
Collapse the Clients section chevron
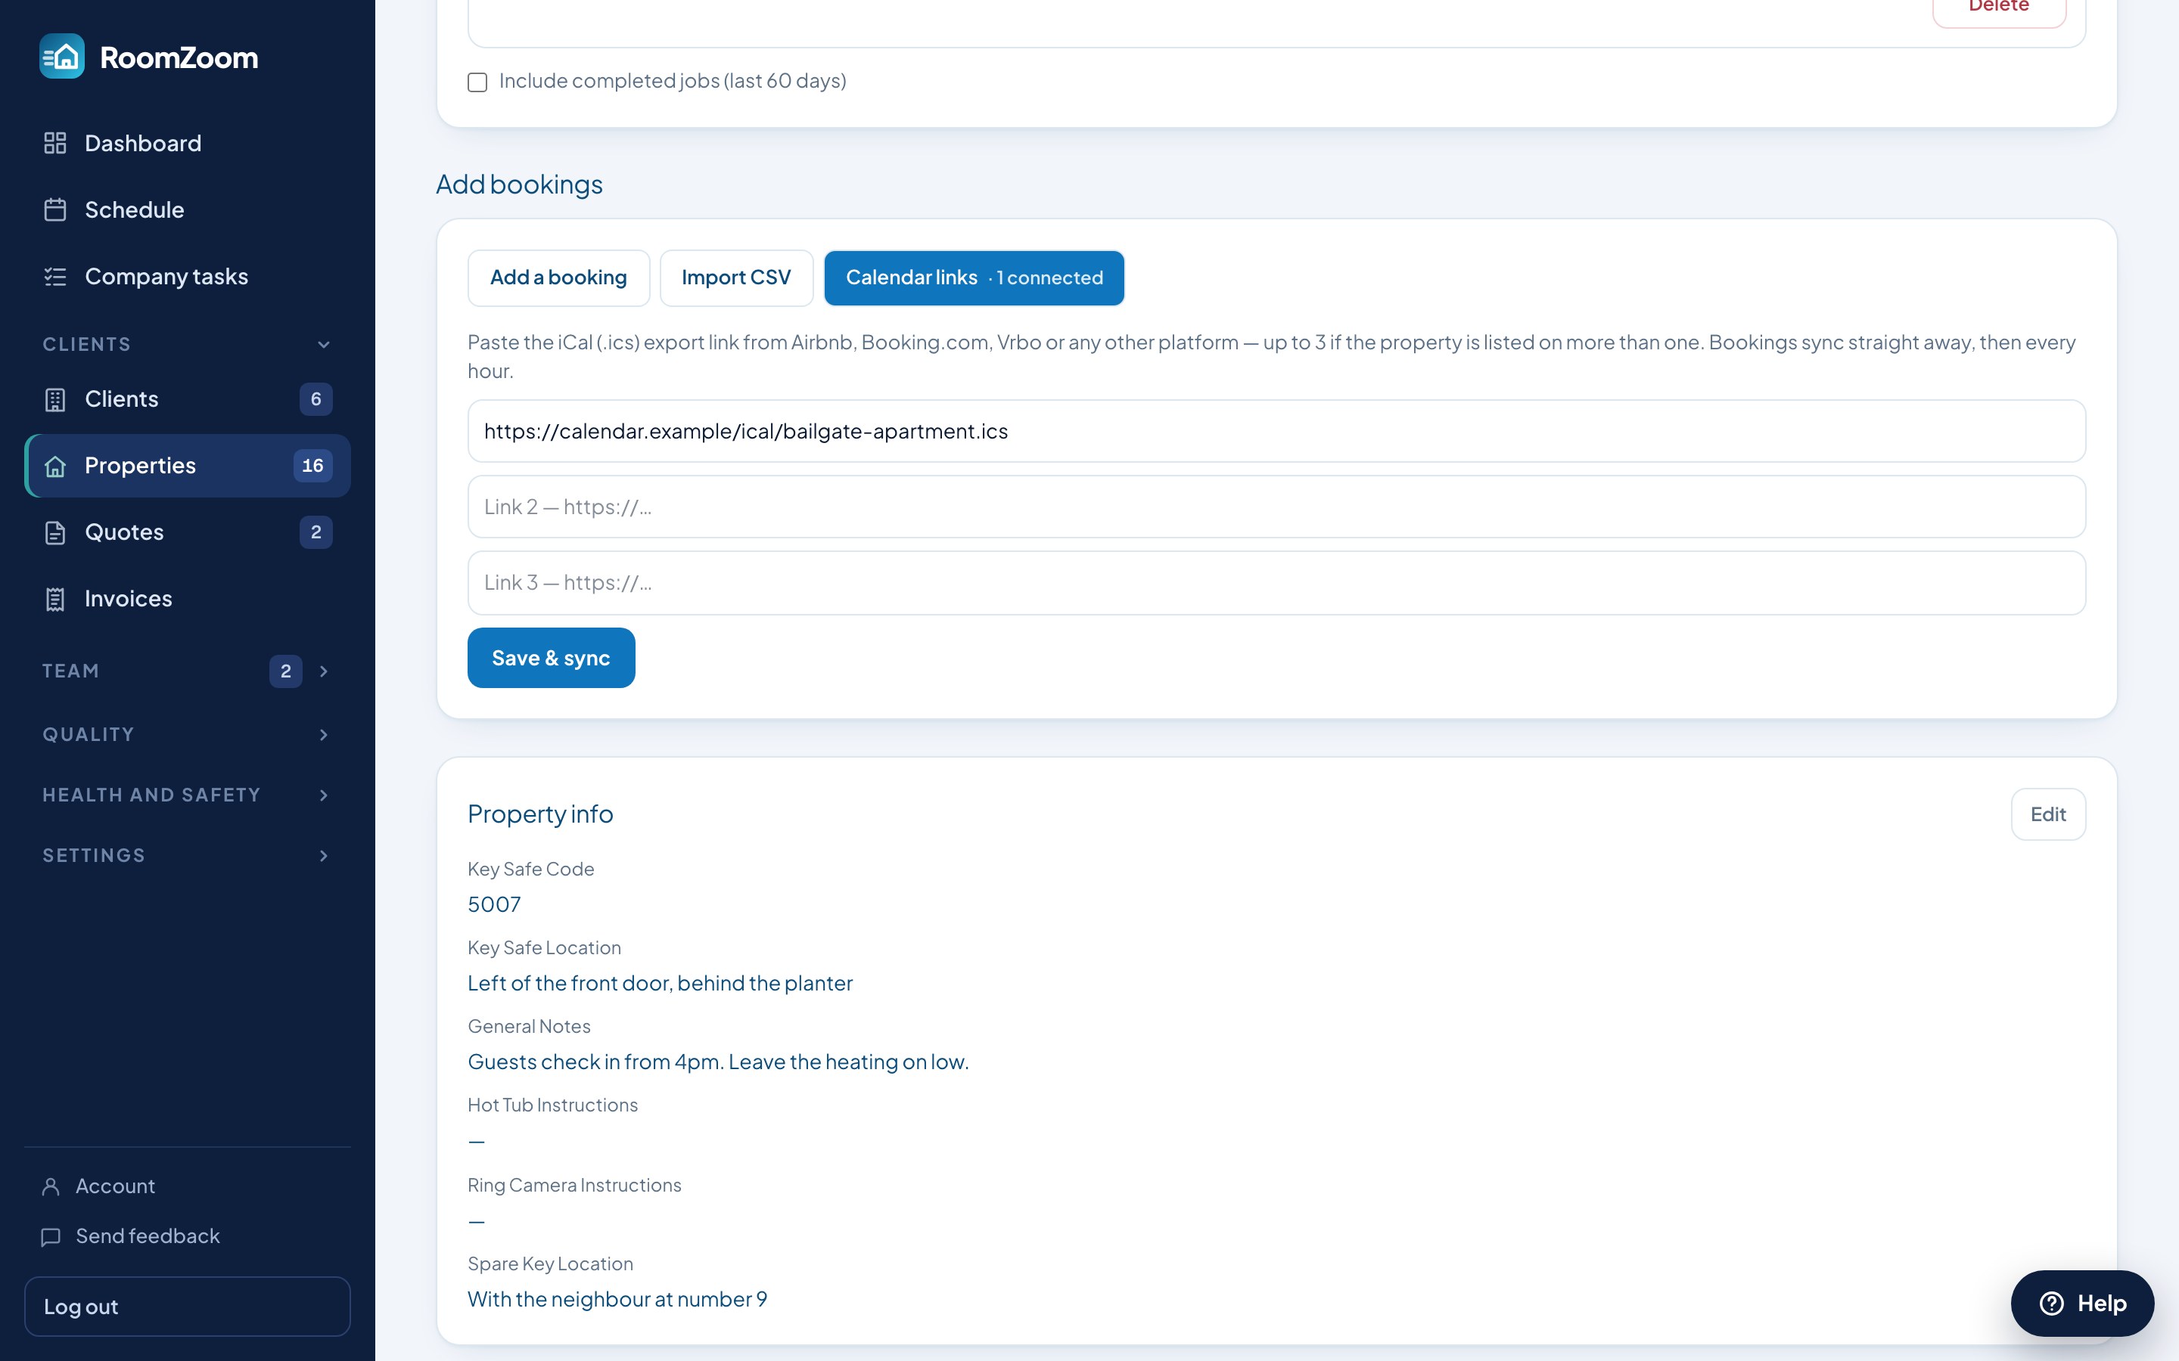click(324, 345)
